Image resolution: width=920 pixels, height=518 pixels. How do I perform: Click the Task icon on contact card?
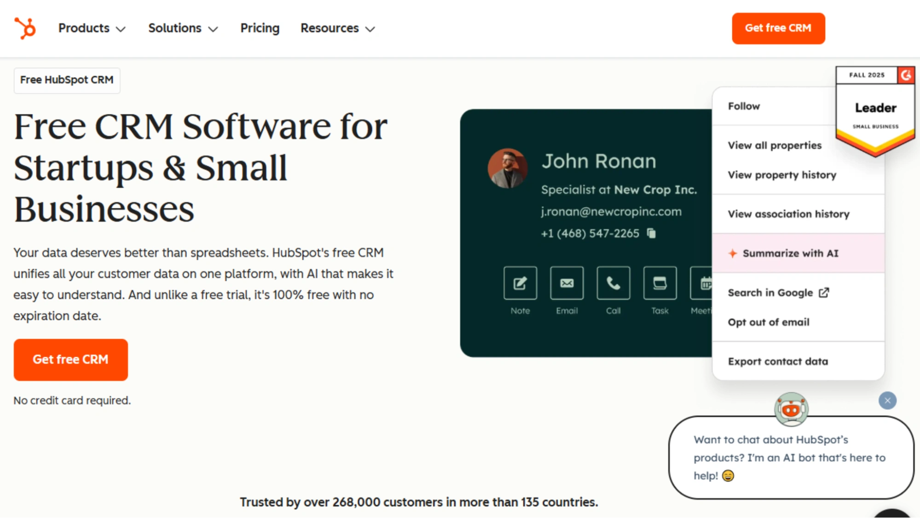[660, 283]
